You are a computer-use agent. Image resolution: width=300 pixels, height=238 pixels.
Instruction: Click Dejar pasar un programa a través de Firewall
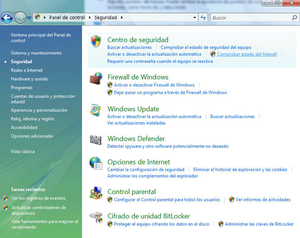click(170, 93)
